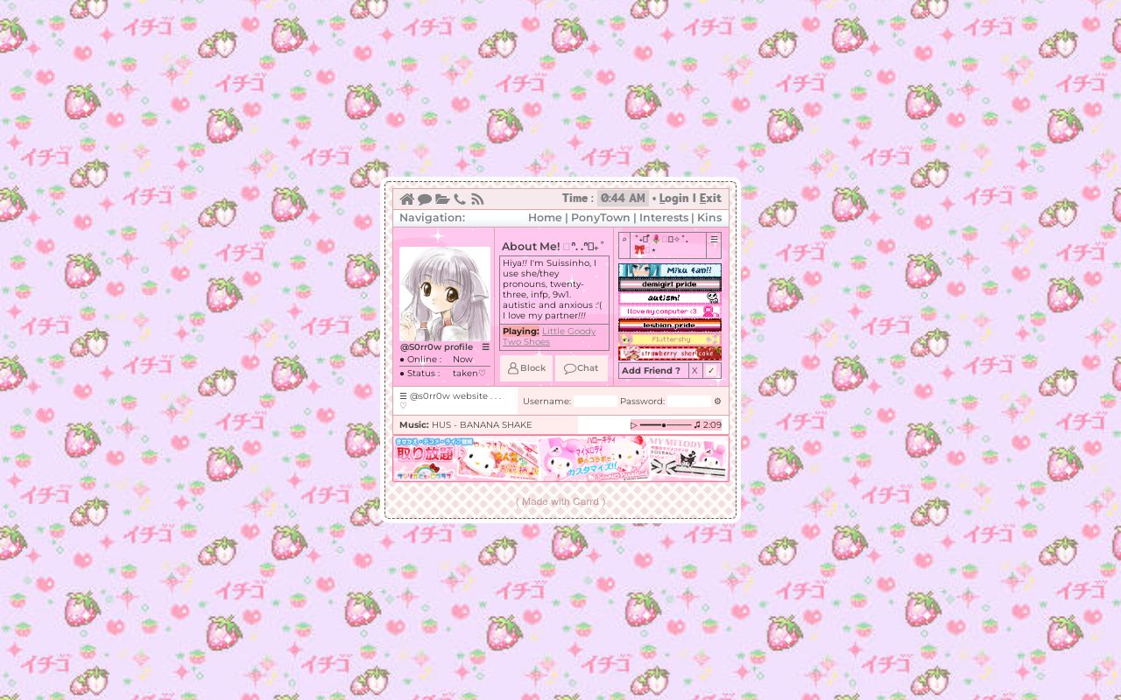
Task: Decline Add Friend with the X box
Action: point(694,371)
